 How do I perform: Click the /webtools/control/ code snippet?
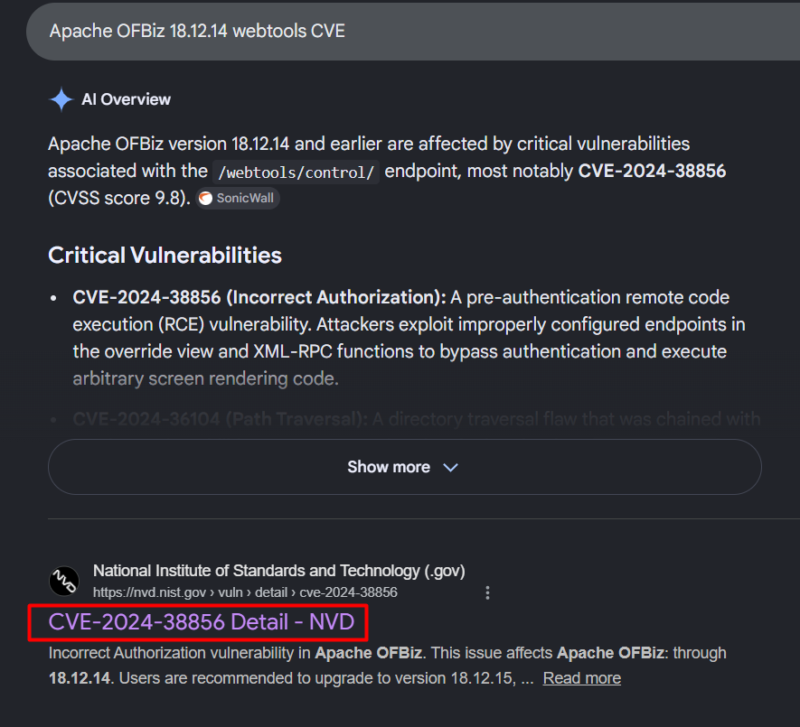(296, 172)
